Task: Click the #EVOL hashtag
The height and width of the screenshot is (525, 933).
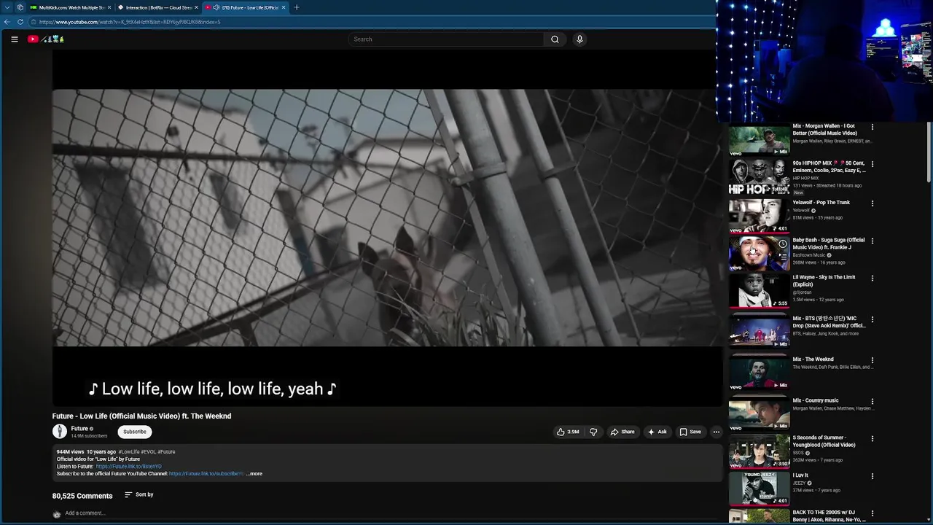Action: (x=148, y=452)
